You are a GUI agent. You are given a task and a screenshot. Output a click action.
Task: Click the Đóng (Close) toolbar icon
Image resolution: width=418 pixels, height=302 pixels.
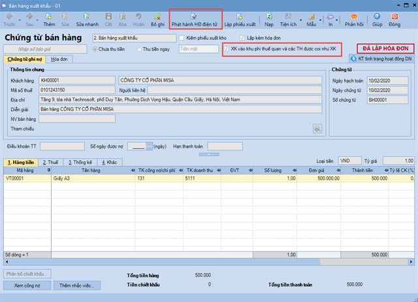click(394, 18)
